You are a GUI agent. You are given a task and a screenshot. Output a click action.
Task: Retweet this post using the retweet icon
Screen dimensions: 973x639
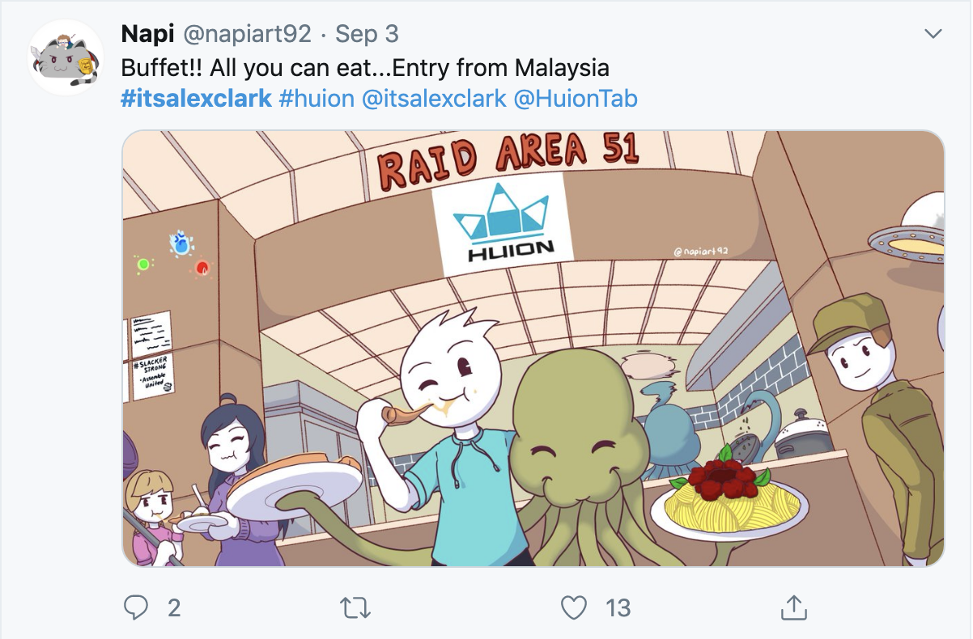(352, 607)
